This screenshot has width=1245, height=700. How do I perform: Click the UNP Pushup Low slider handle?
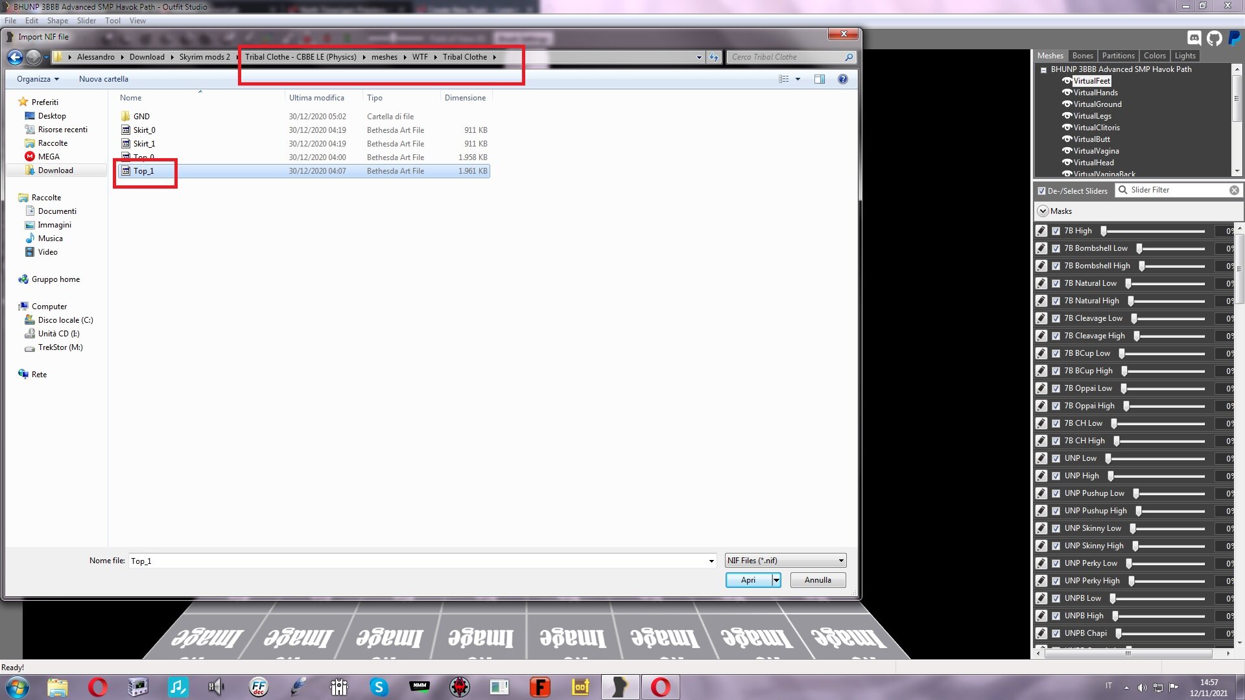[x=1136, y=493]
